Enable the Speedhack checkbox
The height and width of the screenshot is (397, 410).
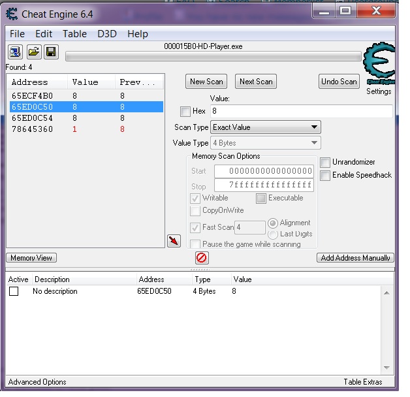[325, 175]
